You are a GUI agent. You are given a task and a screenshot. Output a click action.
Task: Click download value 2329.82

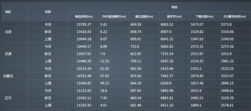[197, 32]
